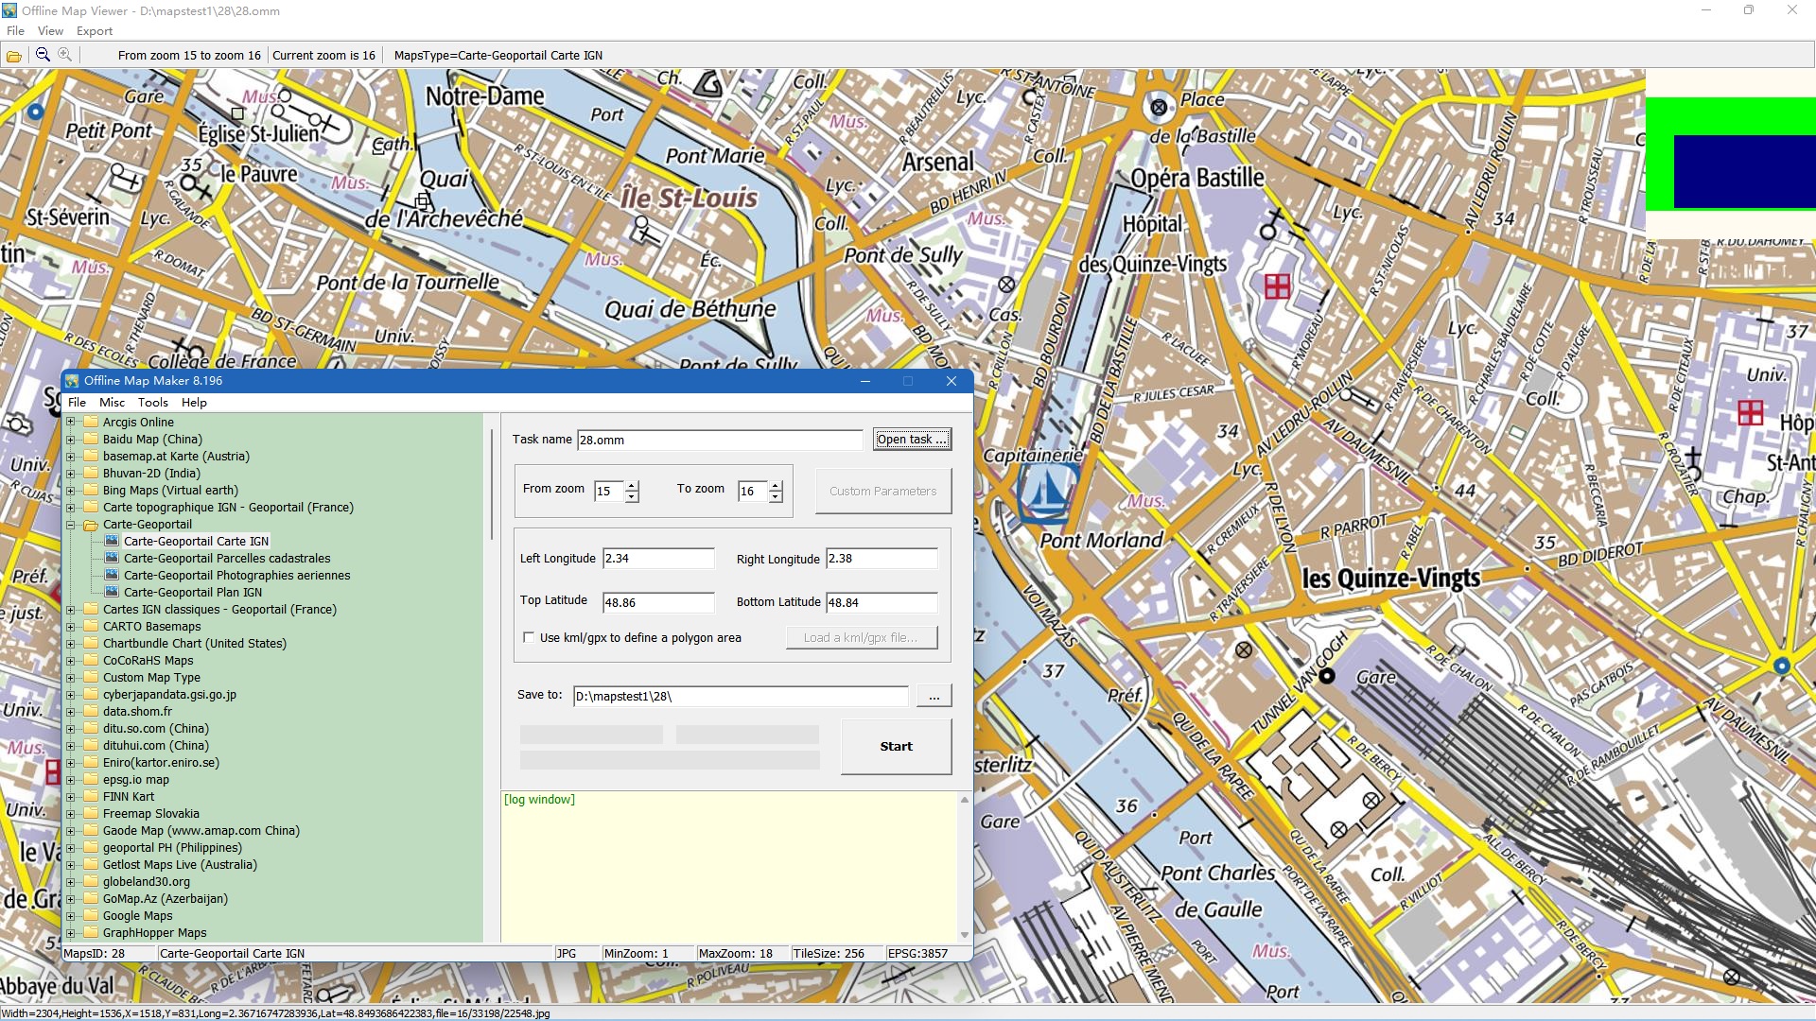
Task: Open the Tools menu in Map Maker
Action: pyautogui.click(x=152, y=403)
